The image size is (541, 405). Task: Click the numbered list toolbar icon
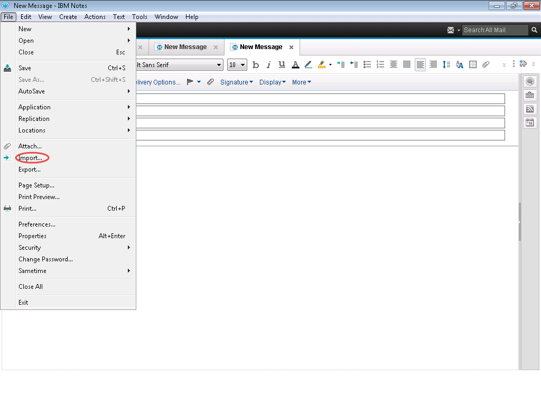[x=380, y=65]
